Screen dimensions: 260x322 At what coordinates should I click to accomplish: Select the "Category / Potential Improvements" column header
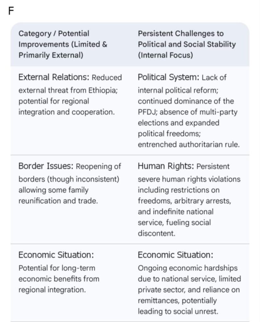coord(63,44)
